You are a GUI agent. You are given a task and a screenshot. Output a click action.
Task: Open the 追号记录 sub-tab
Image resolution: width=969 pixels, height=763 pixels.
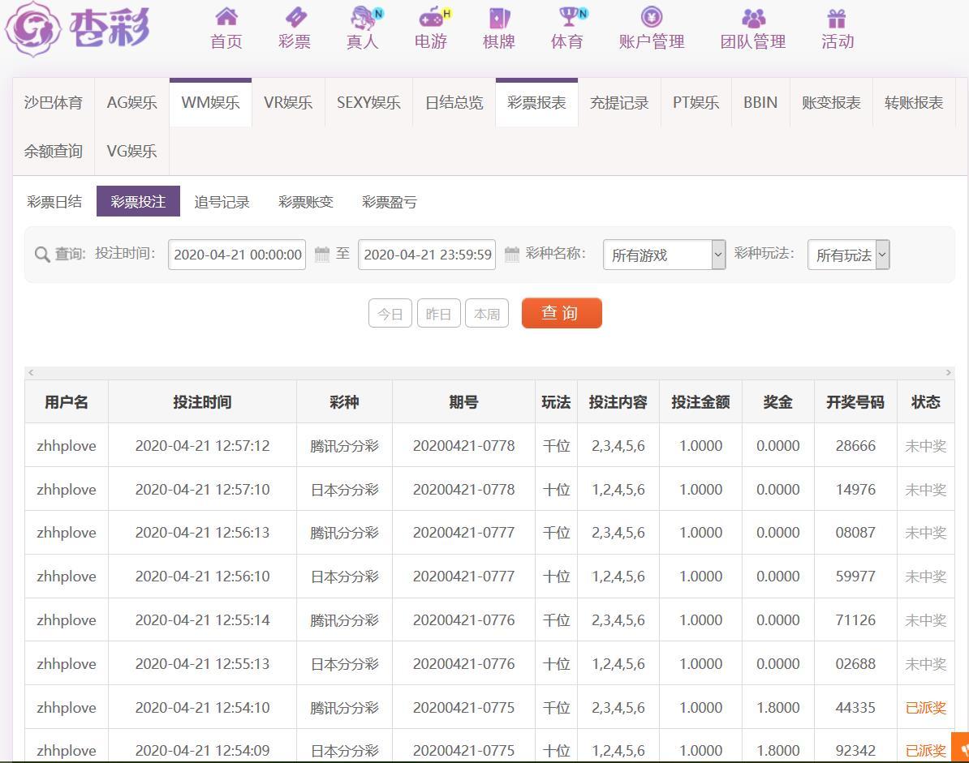(x=222, y=202)
